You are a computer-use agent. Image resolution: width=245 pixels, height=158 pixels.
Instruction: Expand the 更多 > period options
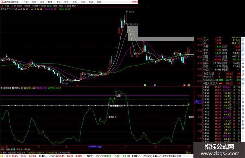(75, 6)
